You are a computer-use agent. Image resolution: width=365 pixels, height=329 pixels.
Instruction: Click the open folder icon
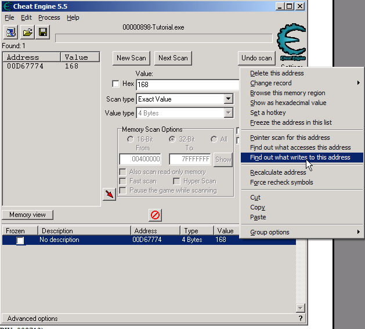[x=27, y=32]
